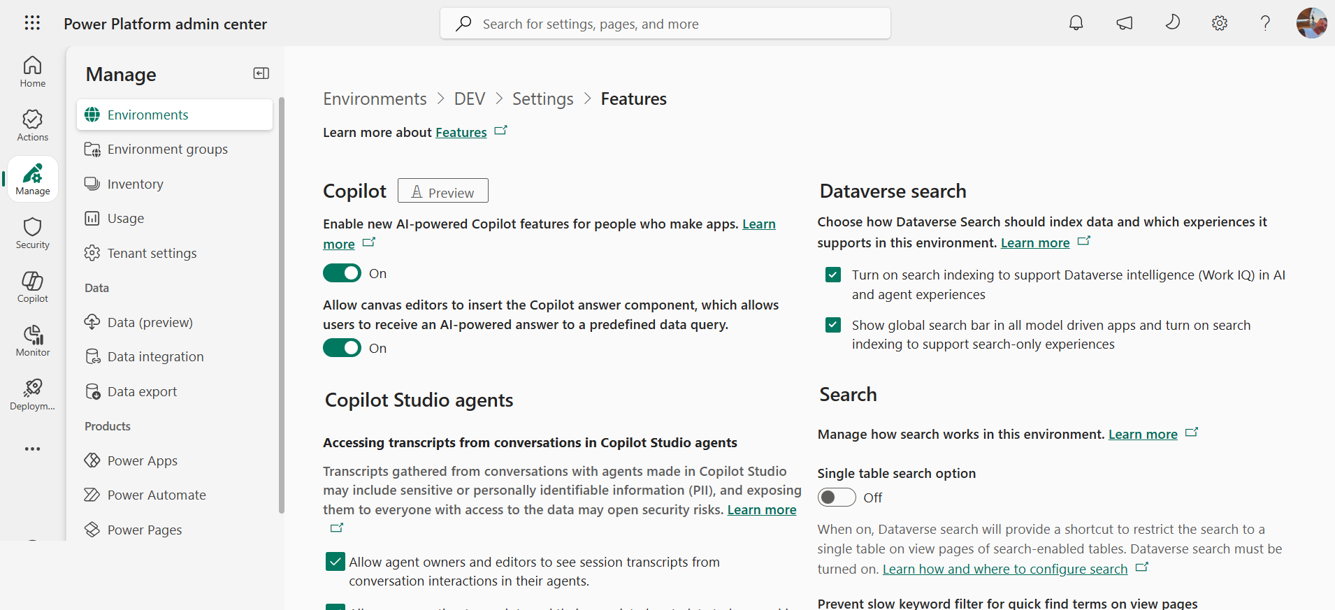Screen dimensions: 1335x610
Task: Open Security in left rail
Action: click(x=33, y=233)
